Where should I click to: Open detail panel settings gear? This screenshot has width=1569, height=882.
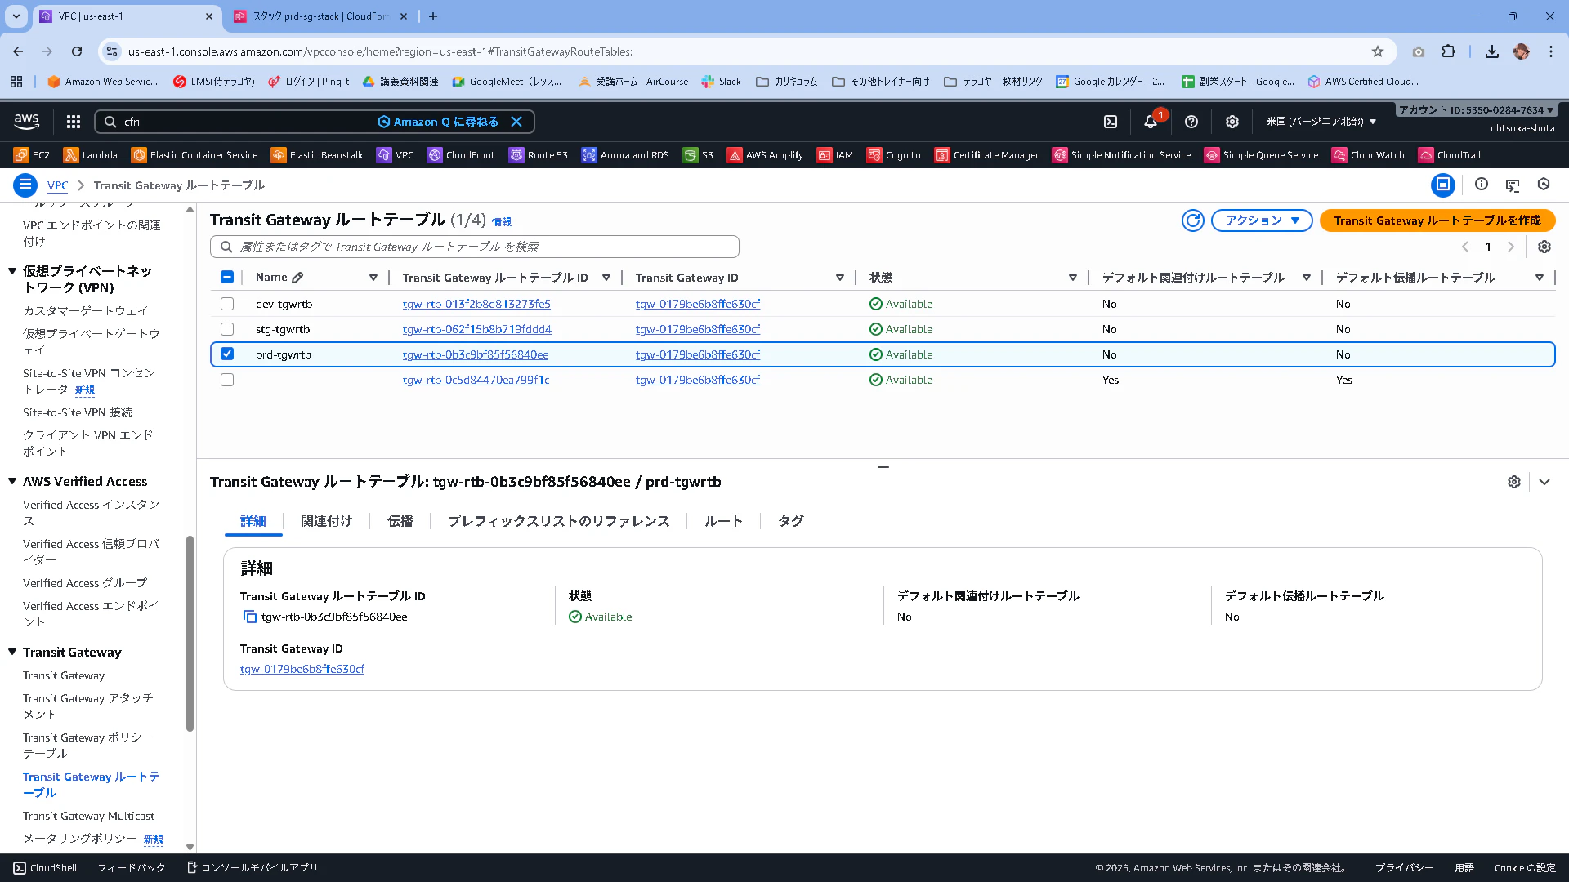[x=1514, y=482]
